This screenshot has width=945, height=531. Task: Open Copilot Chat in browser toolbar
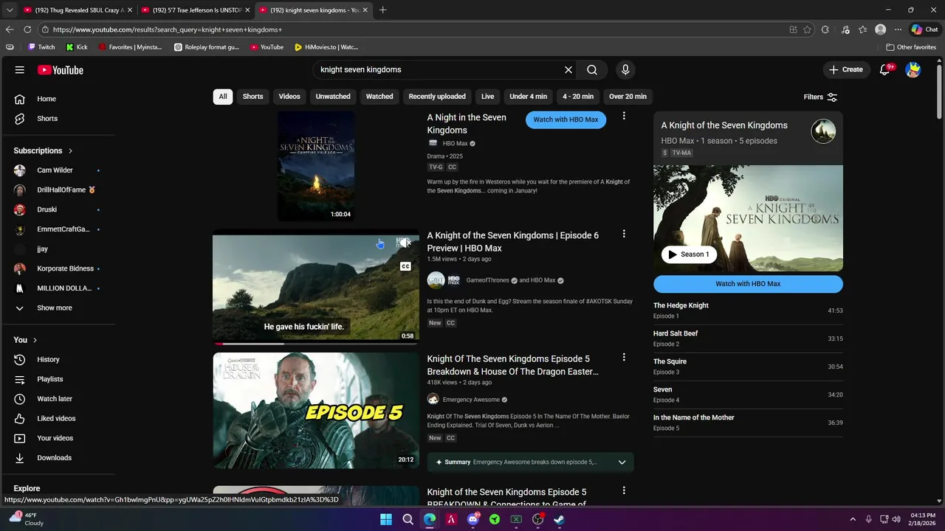924,29
